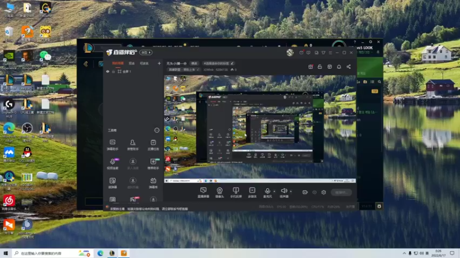Click 修改 to edit stream title

click(194, 63)
